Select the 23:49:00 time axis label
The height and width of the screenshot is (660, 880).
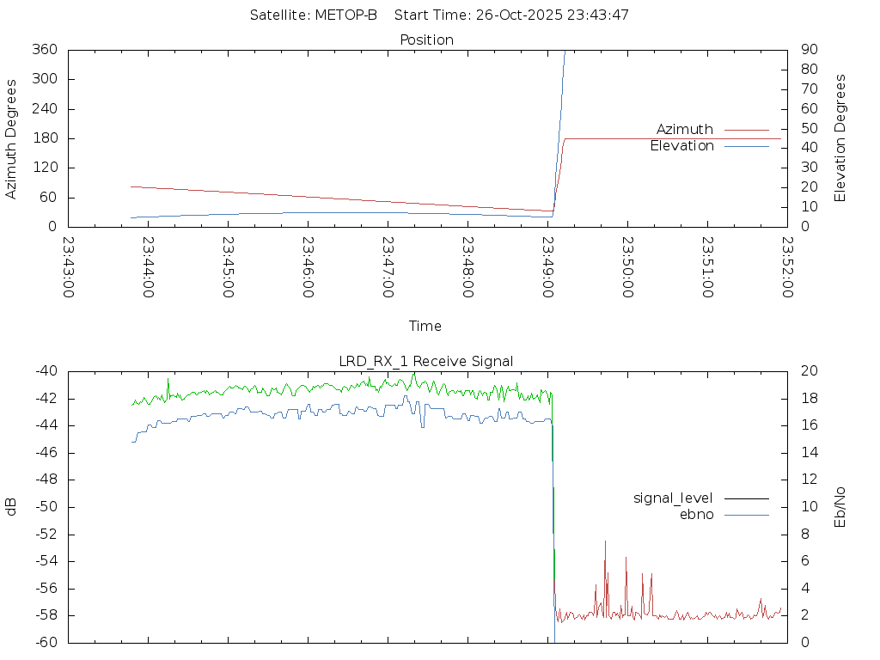click(x=547, y=267)
